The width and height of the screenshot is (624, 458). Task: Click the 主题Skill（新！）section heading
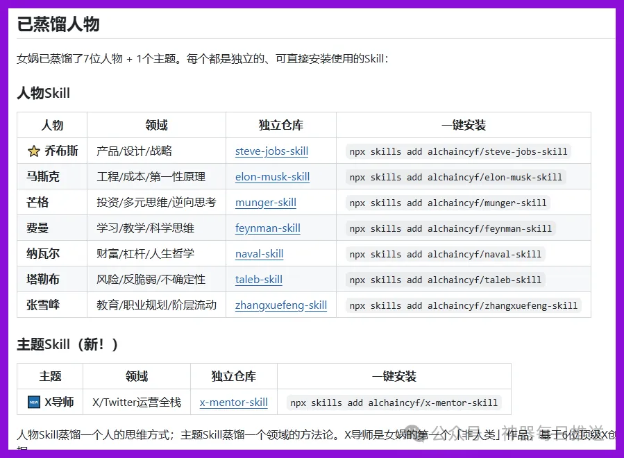click(x=67, y=344)
